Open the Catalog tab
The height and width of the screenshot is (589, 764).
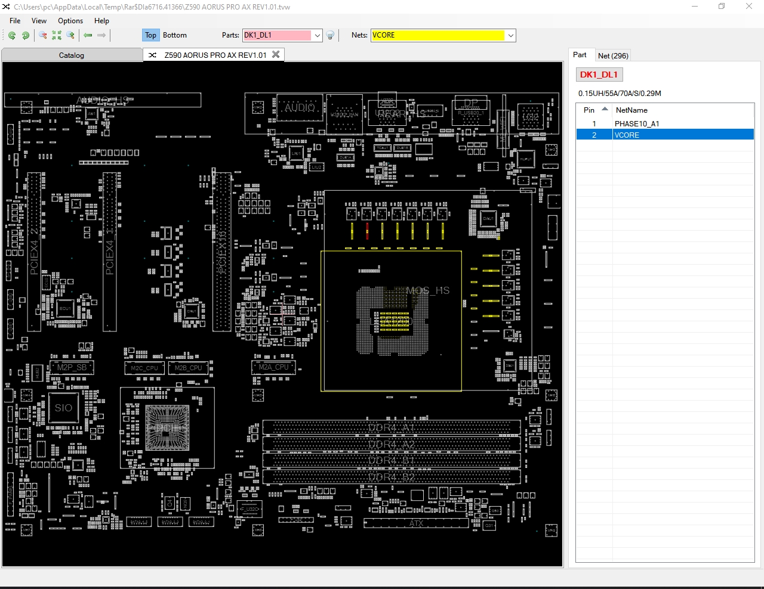click(x=72, y=55)
